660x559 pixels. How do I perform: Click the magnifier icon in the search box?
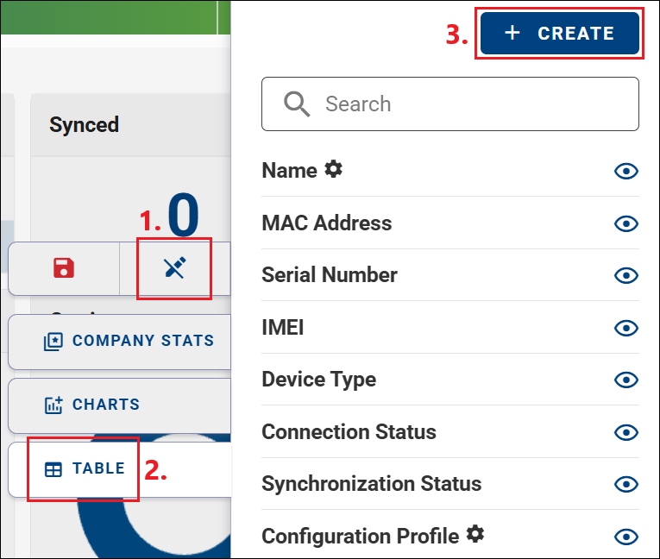(297, 104)
